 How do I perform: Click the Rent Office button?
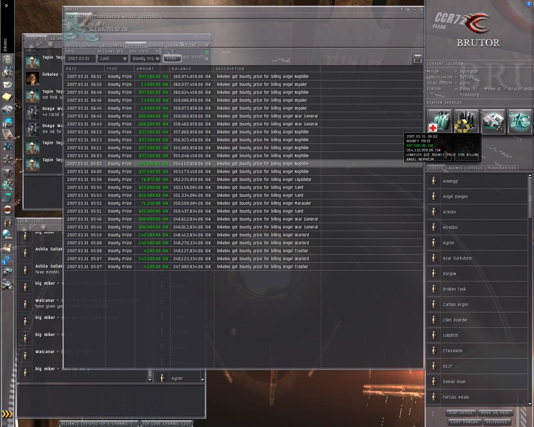[x=461, y=413]
